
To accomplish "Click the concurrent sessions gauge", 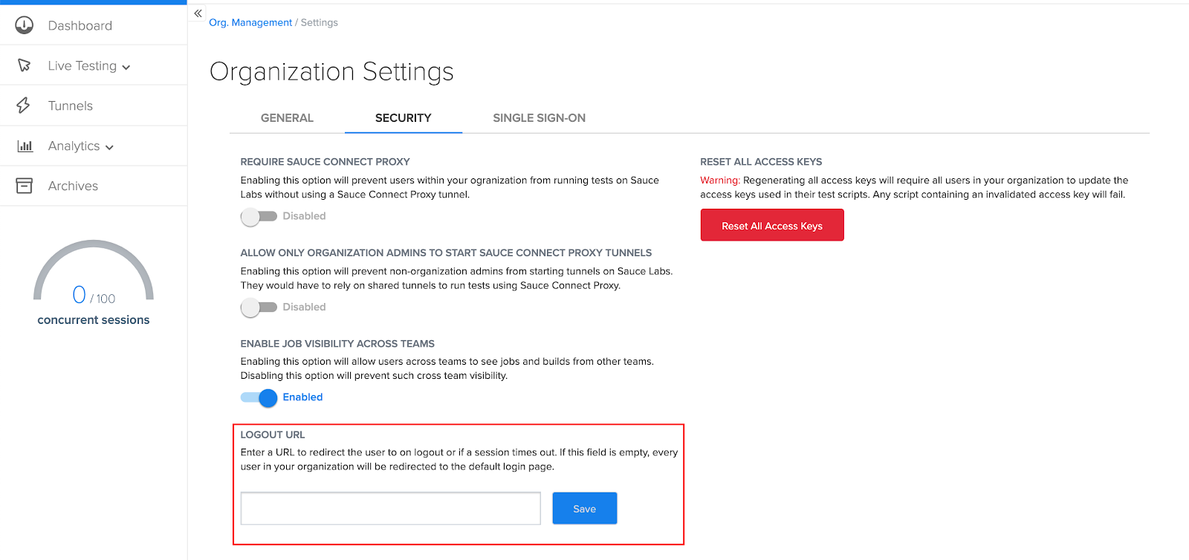I will click(x=94, y=271).
